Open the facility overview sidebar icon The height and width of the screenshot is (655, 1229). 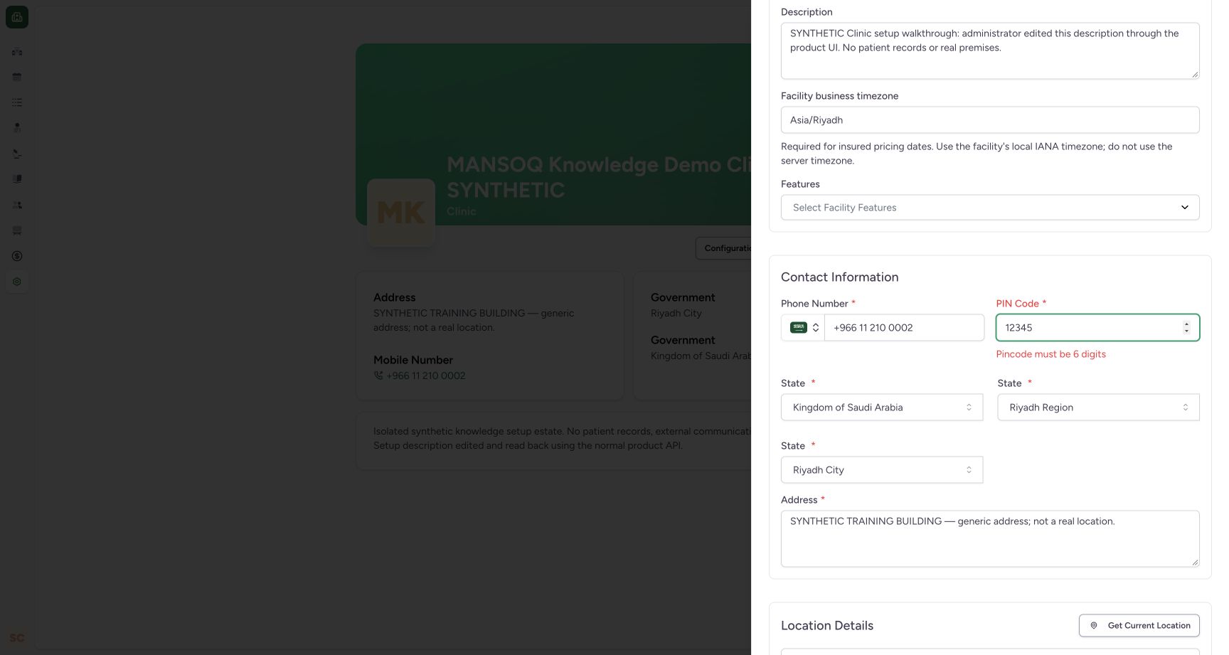coord(17,51)
